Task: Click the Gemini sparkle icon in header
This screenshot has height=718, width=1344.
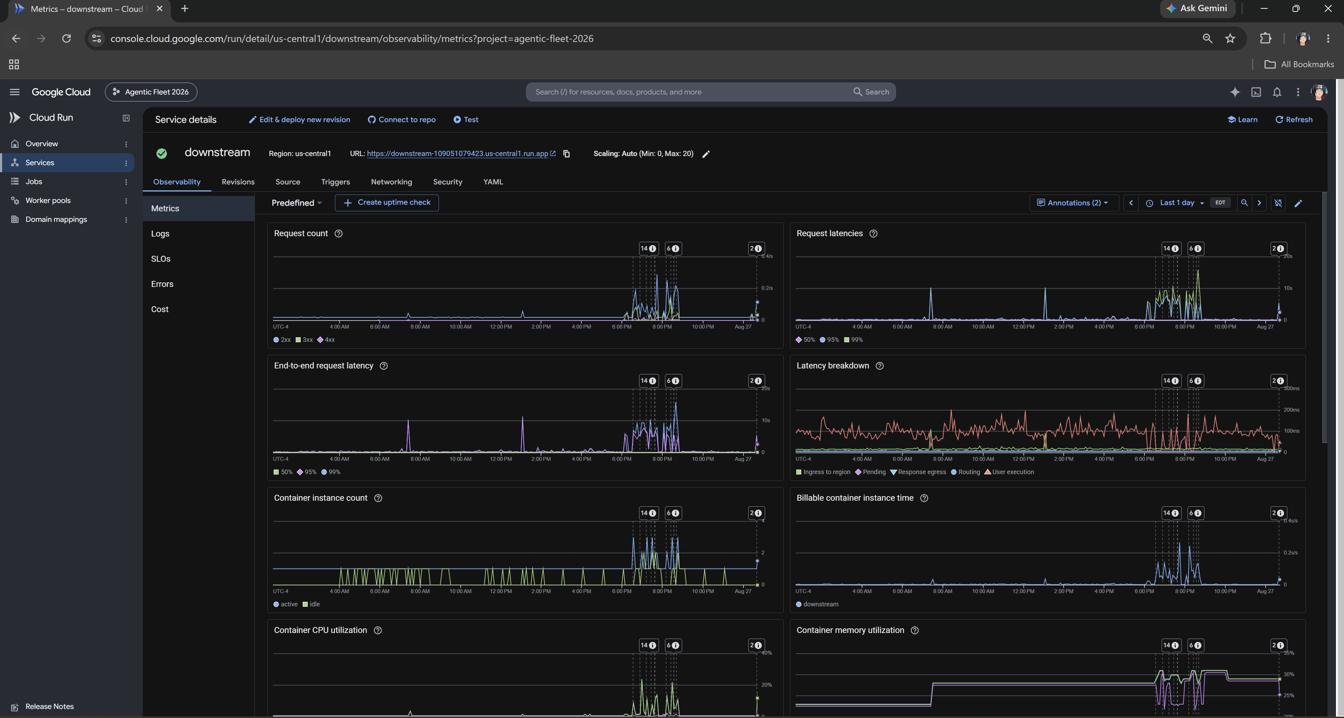Action: click(1234, 92)
